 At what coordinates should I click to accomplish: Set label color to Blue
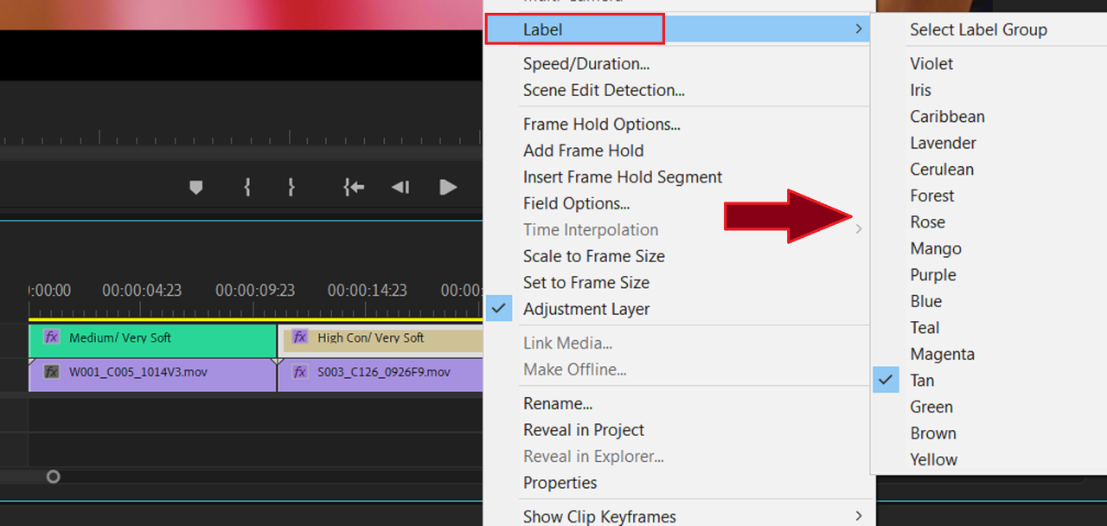click(x=926, y=301)
